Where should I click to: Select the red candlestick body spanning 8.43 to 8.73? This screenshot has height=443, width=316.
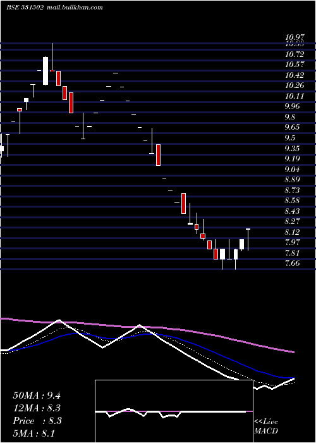pyautogui.click(x=183, y=203)
